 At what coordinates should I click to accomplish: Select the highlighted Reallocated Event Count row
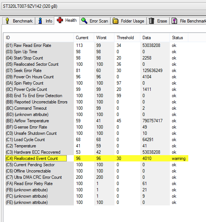[x=97, y=158]
